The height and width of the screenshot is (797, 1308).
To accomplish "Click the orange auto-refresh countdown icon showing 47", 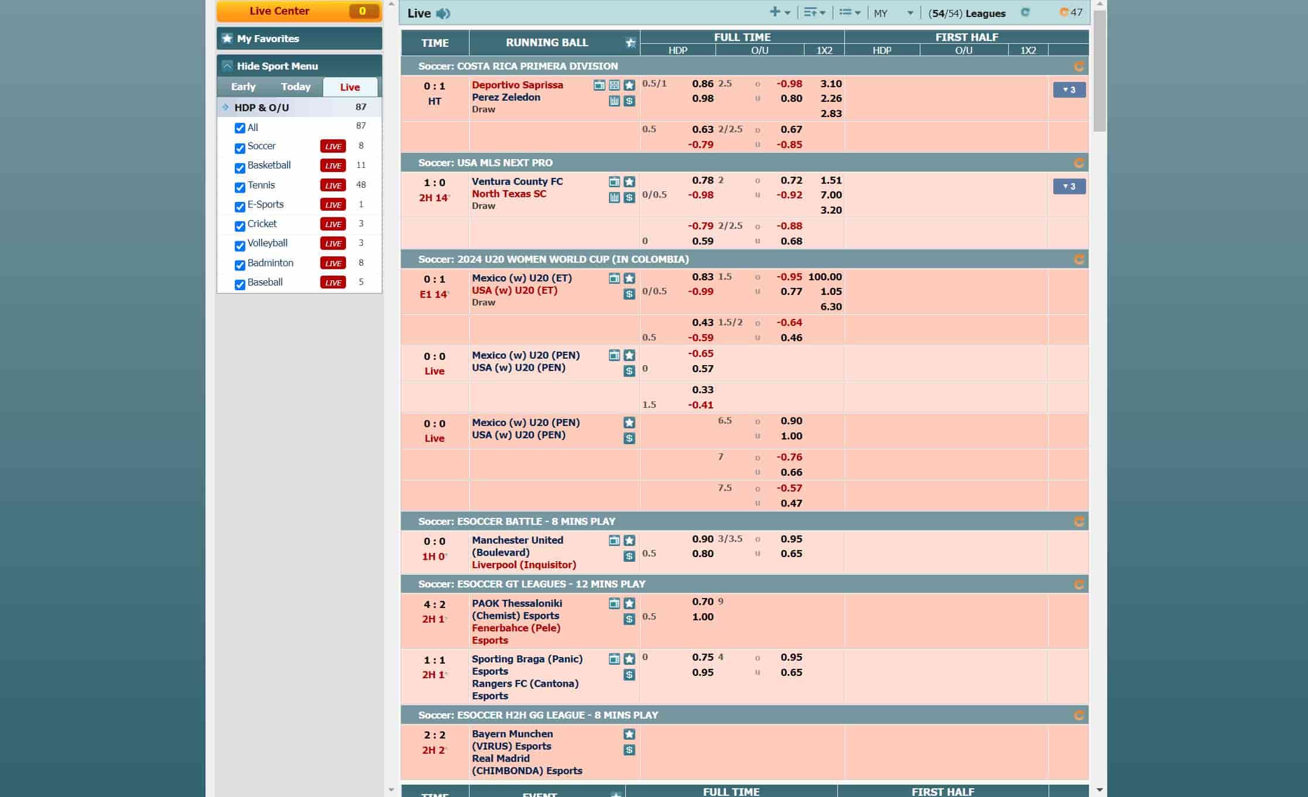I will click(1064, 12).
